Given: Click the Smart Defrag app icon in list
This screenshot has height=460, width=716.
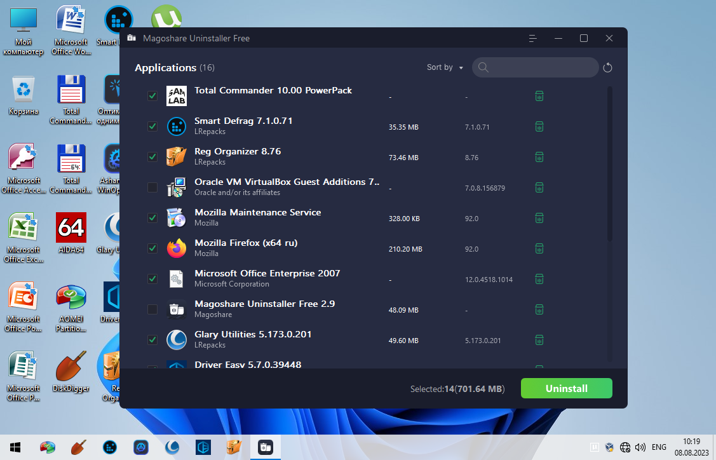Looking at the screenshot, I should tap(176, 126).
